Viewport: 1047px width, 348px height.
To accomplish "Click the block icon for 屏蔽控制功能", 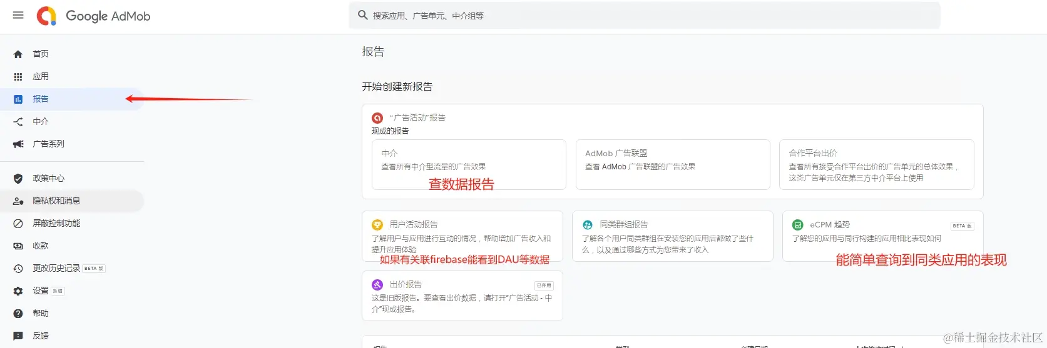I will [x=18, y=224].
